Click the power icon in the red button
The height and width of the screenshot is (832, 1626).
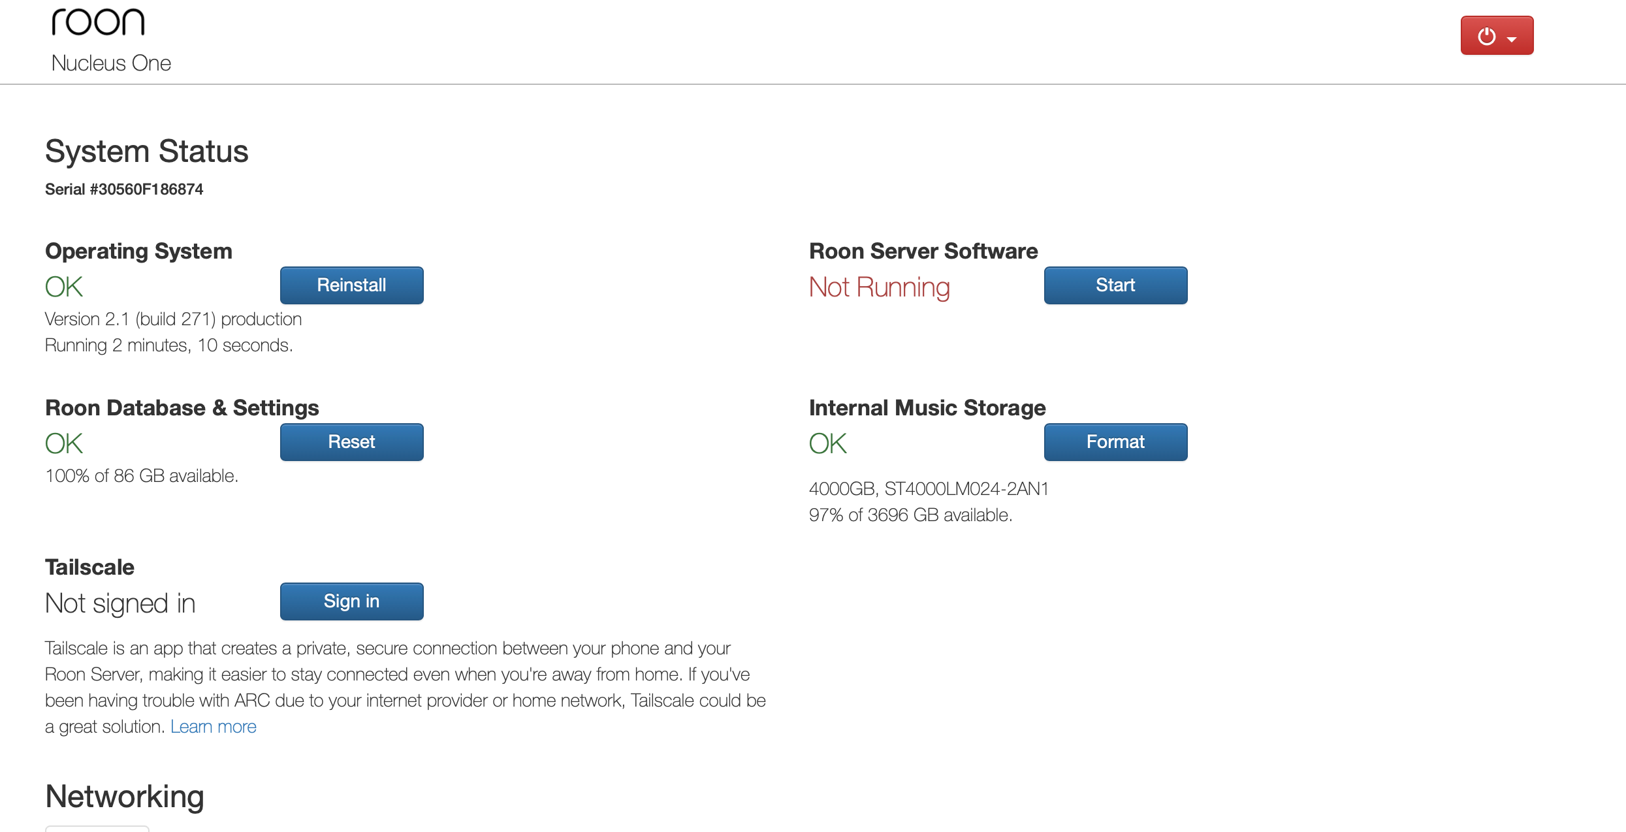click(x=1487, y=36)
